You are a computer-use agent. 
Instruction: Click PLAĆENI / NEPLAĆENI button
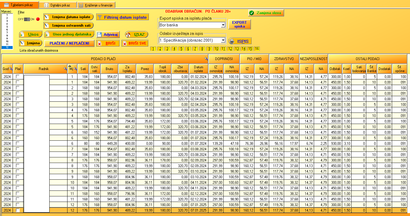(69, 43)
